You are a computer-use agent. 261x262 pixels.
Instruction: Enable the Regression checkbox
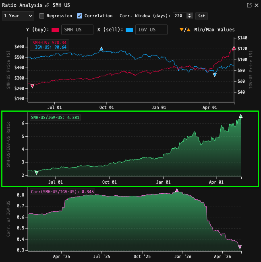(41, 16)
